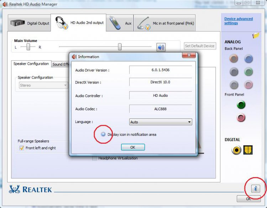
Task: Click the Audio Controller HD Audio field
Action: [x=161, y=95]
